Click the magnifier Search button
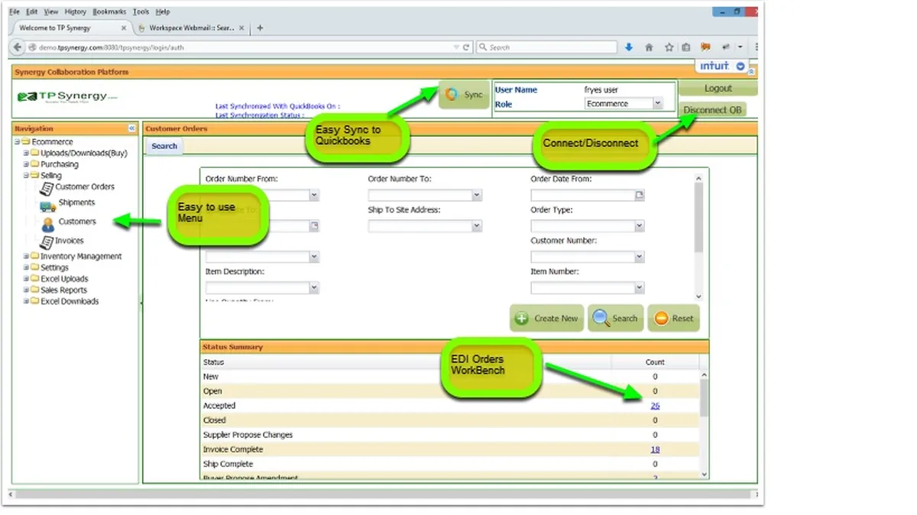 click(x=615, y=319)
